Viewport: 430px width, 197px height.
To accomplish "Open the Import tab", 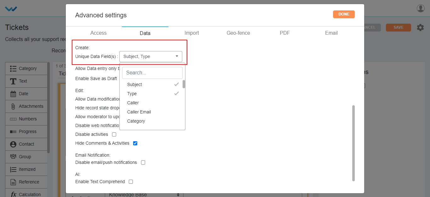I will (x=192, y=33).
